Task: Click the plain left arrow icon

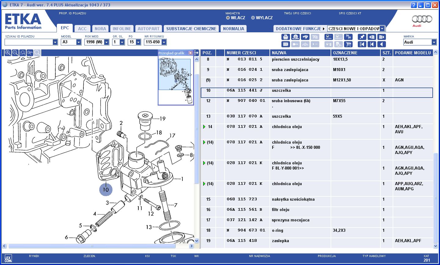Action: pyautogui.click(x=382, y=44)
